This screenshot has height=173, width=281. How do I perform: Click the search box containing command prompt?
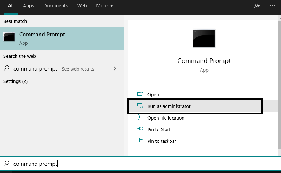[x=140, y=164]
